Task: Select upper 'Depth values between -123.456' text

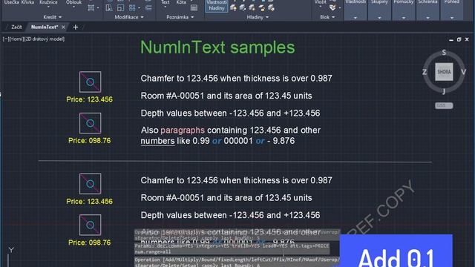Action: (x=230, y=113)
